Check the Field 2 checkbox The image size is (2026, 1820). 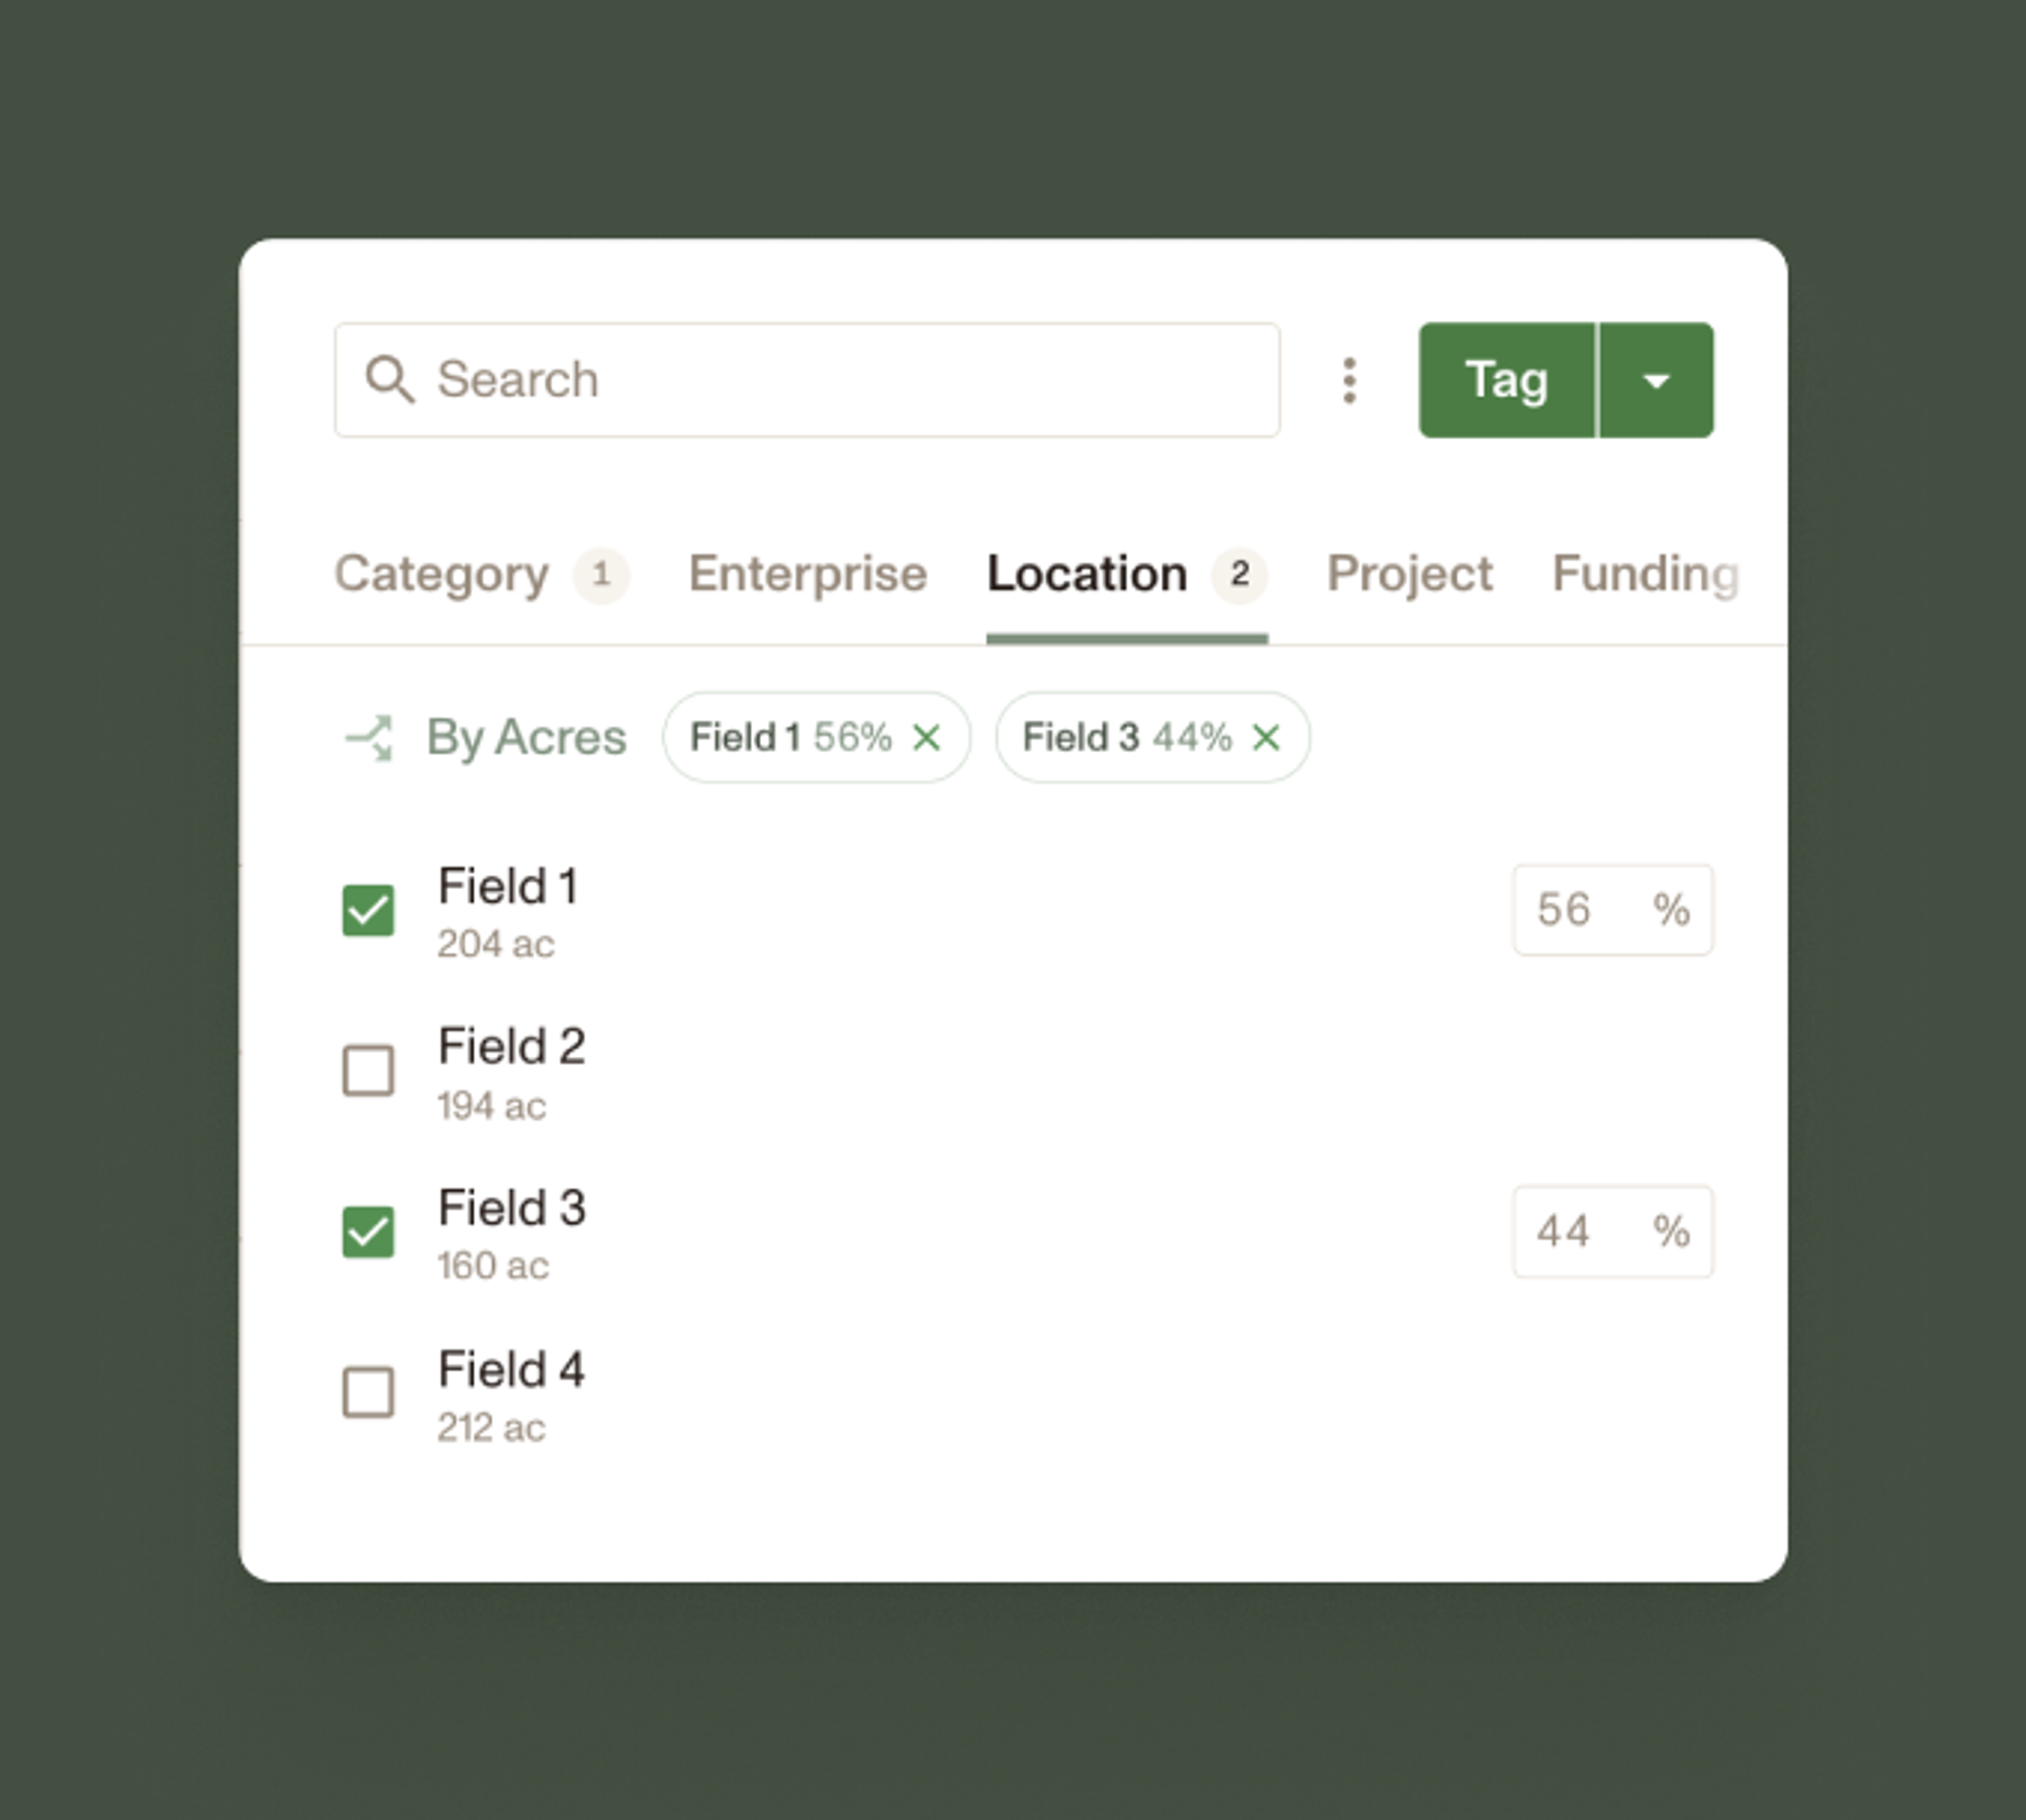tap(368, 1071)
